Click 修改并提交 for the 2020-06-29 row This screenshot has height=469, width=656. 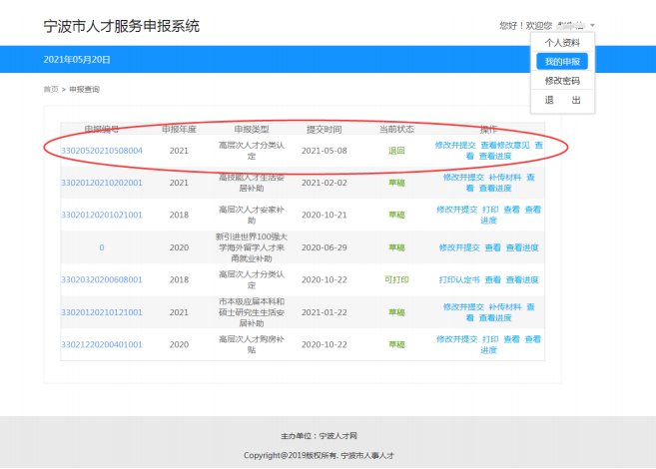pyautogui.click(x=459, y=247)
